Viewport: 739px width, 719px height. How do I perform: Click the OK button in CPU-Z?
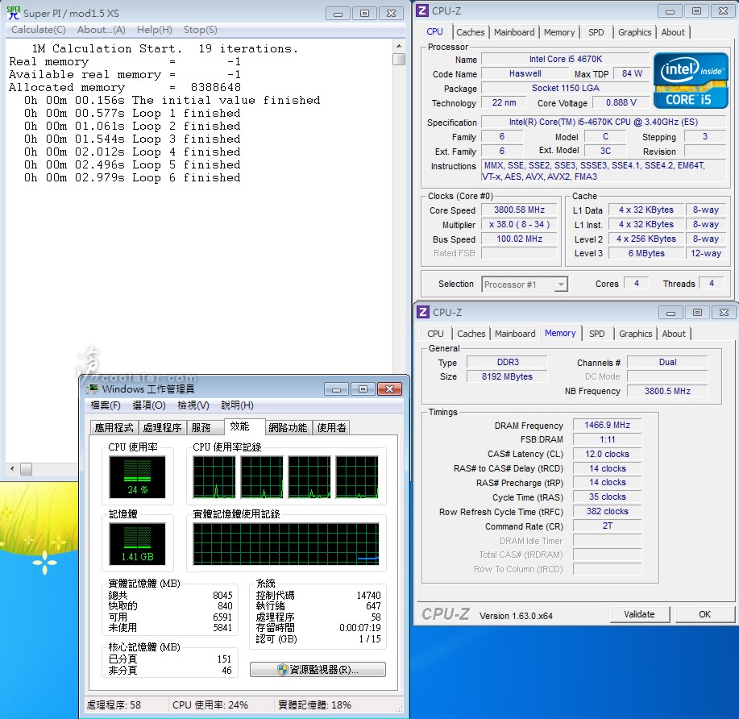[x=704, y=614]
